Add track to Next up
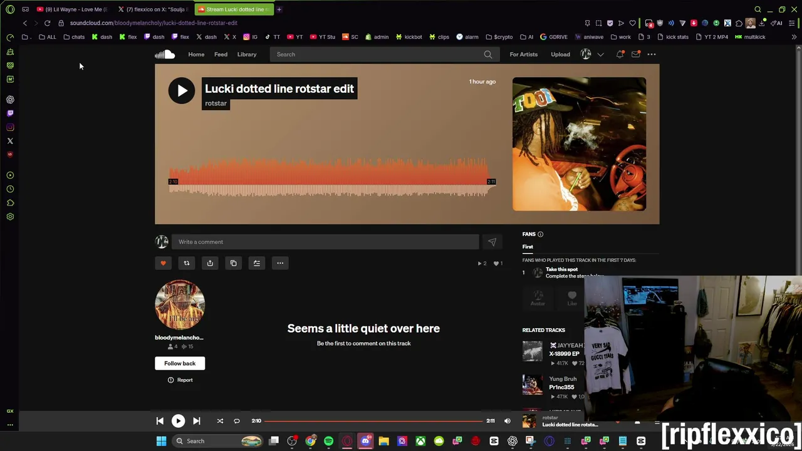Viewport: 802px width, 451px height. (x=256, y=263)
